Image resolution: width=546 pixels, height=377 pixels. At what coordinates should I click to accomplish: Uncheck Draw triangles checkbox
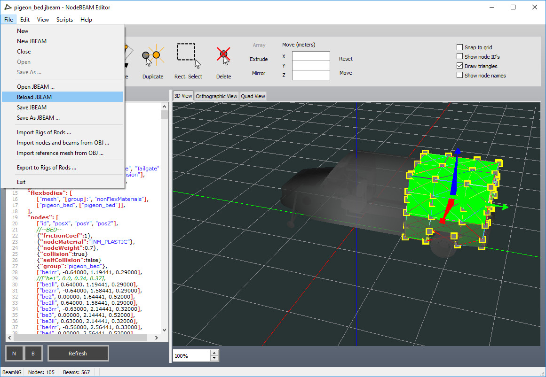coord(459,66)
